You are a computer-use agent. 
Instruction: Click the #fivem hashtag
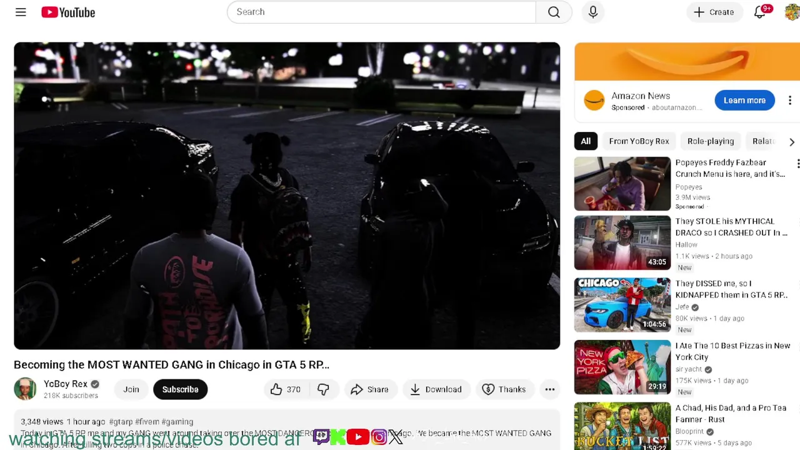tap(147, 422)
